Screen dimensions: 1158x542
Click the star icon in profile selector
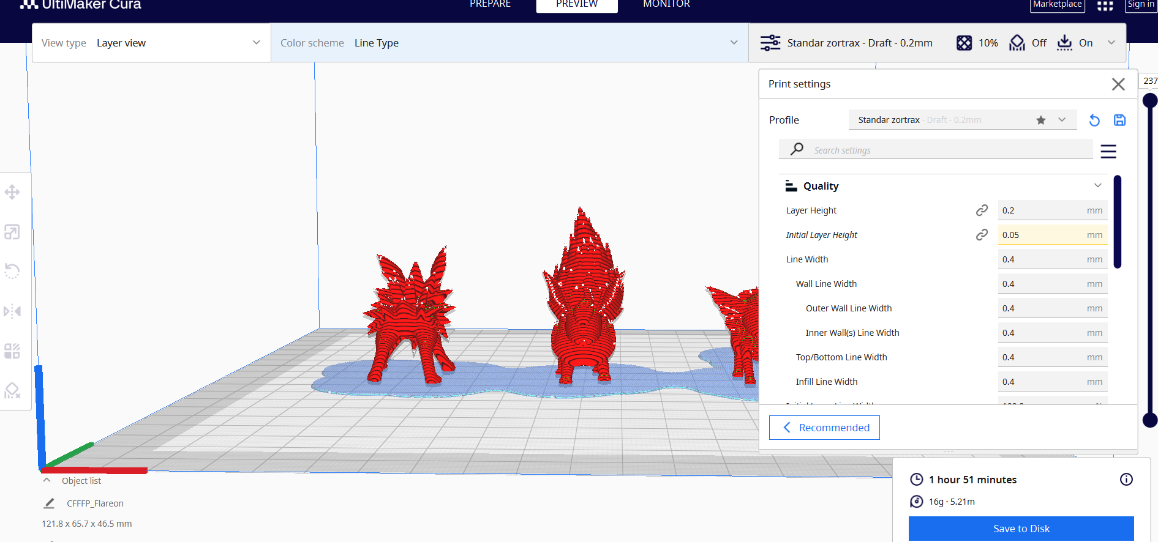pyautogui.click(x=1041, y=120)
